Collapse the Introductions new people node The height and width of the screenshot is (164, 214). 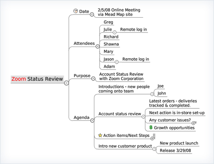[152, 94]
